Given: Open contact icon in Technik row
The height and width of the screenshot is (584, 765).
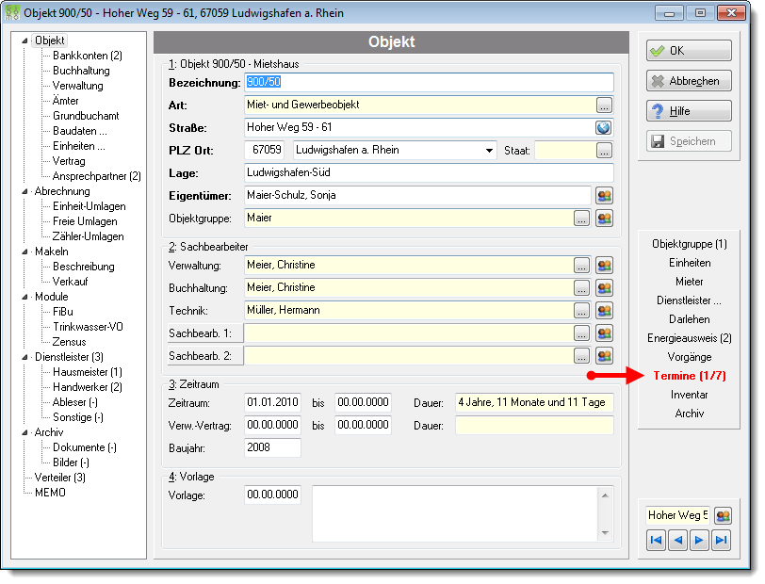Looking at the screenshot, I should click(x=604, y=311).
